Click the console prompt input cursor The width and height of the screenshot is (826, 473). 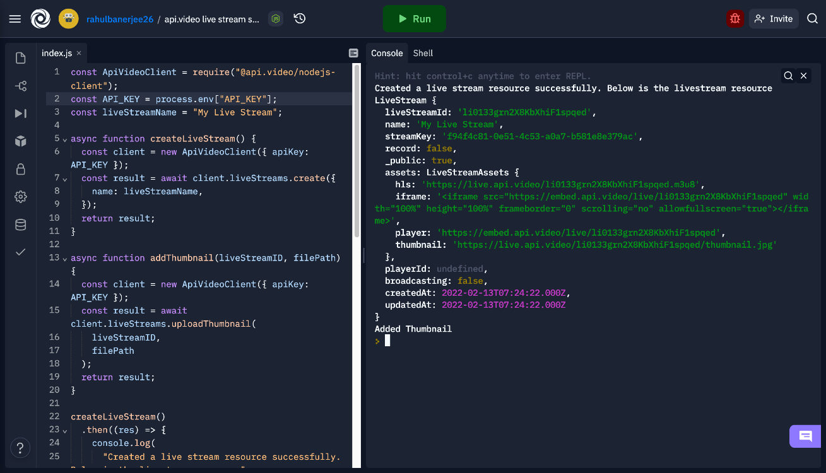387,341
